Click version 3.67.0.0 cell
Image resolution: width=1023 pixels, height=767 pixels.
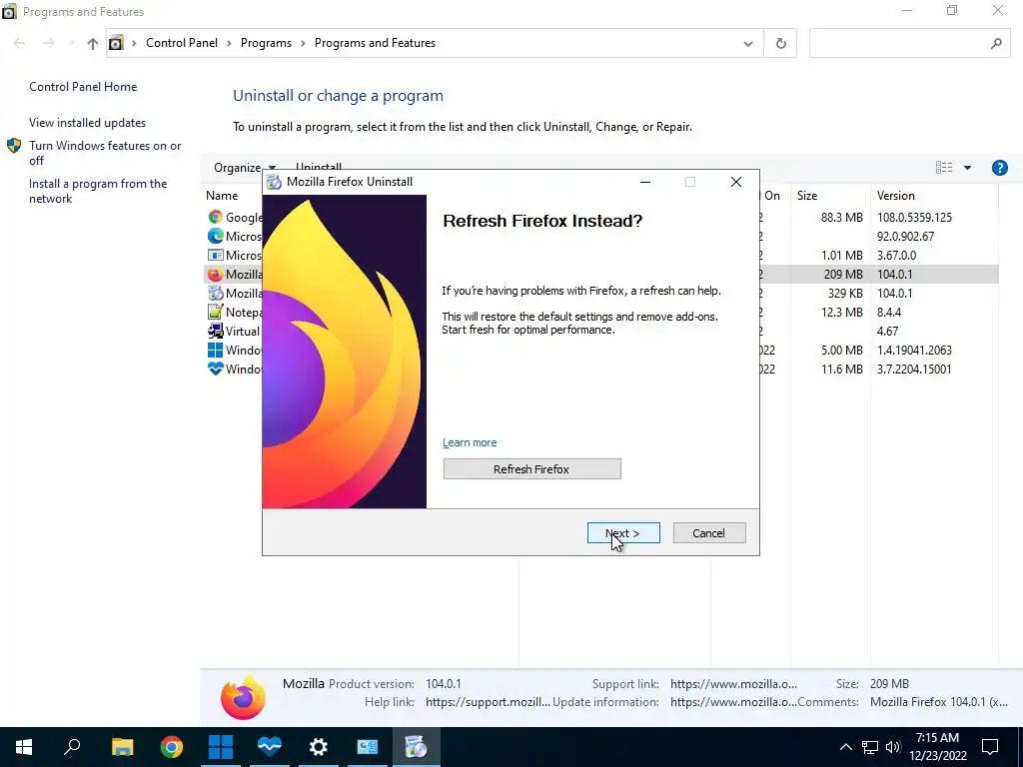pos(896,255)
